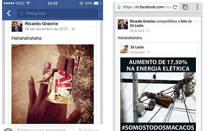
Task: Open Ricardo Graiche name link on left post
Action: 41,24
